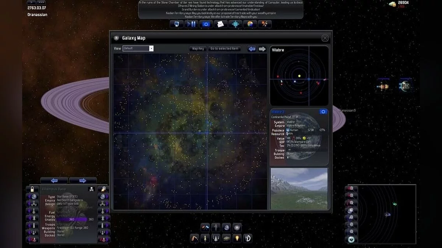Open the fleets three-ships icon in bottom bar

[216, 238]
